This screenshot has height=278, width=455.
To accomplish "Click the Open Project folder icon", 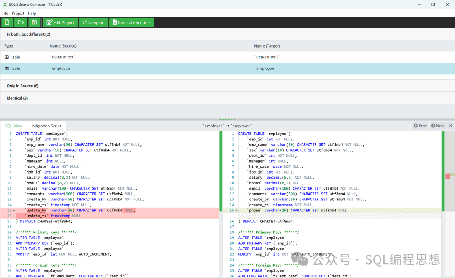I will [x=20, y=22].
